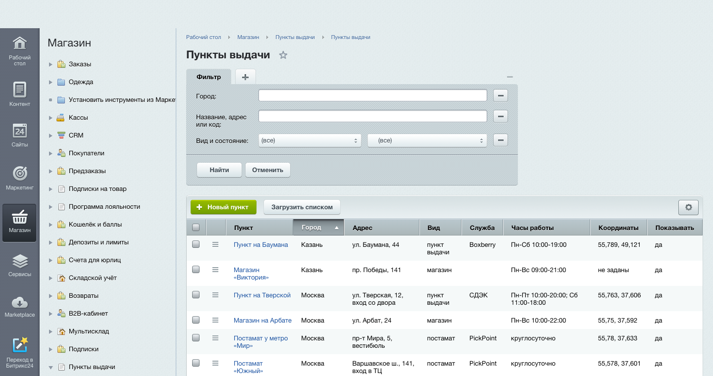Screen dimensions: 713x376
Task: Switch to the Фильтр tab
Action: tap(208, 77)
